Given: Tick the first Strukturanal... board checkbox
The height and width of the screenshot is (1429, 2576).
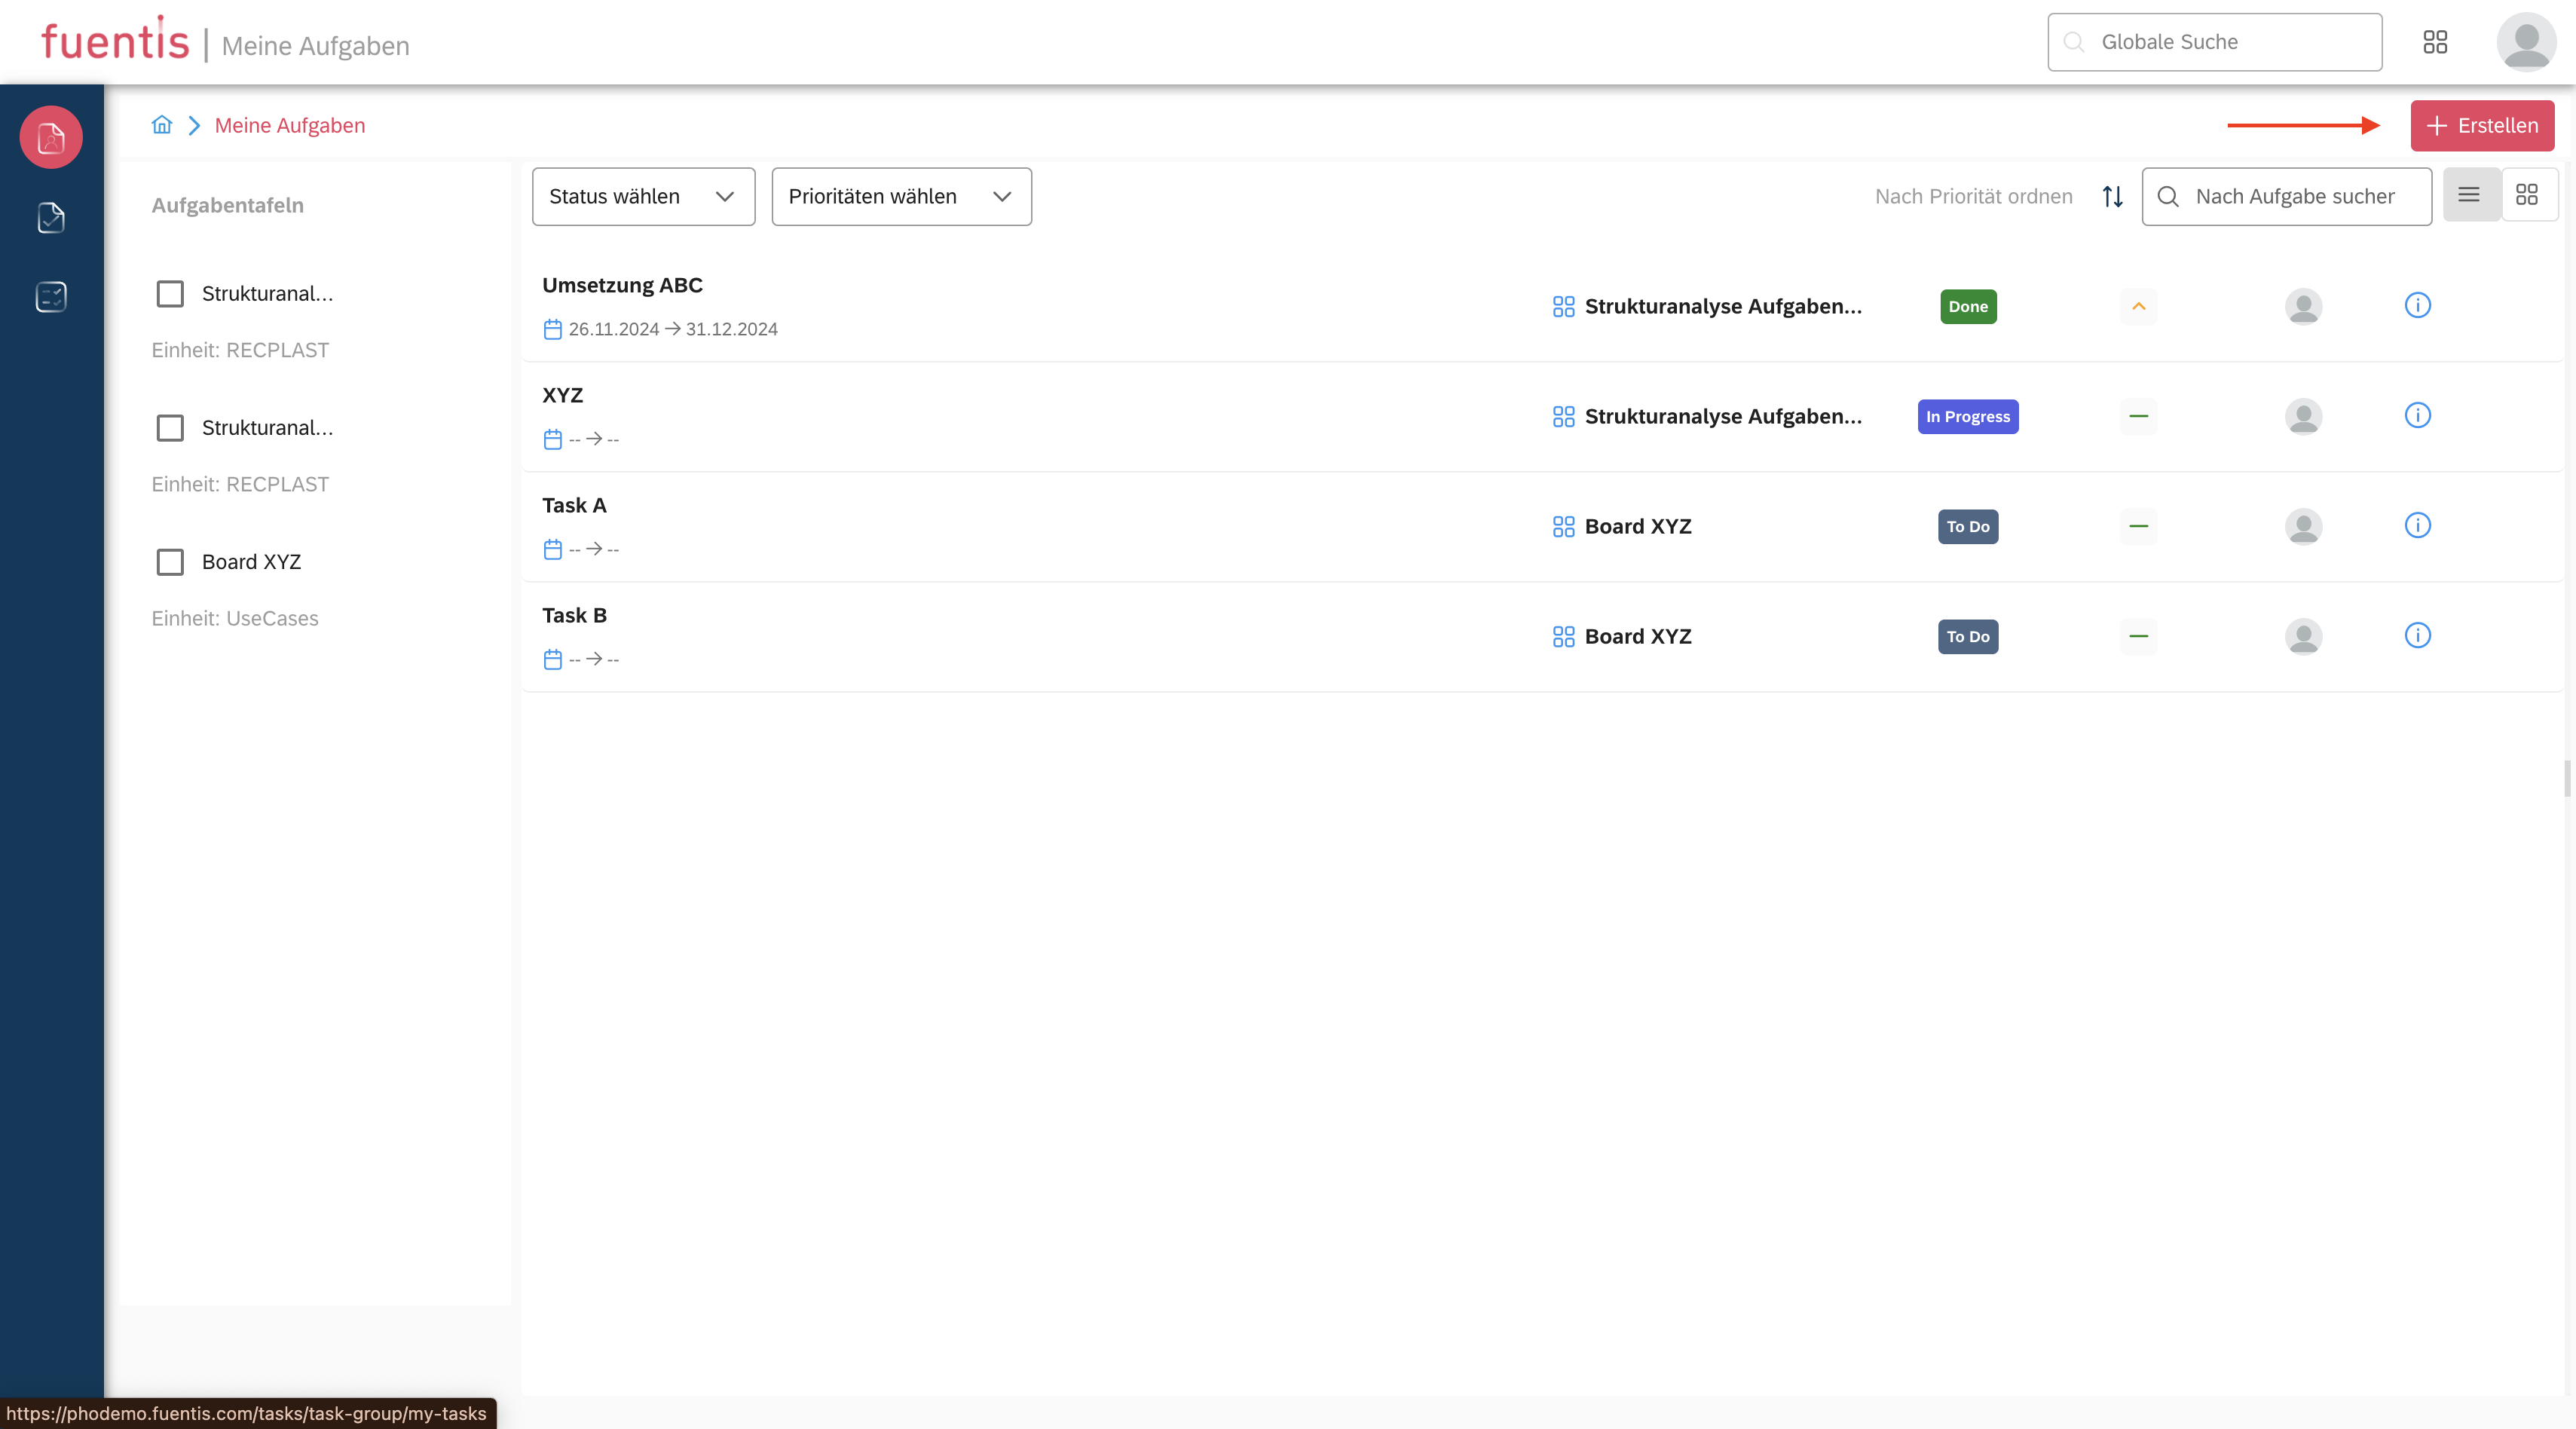Looking at the screenshot, I should (170, 294).
